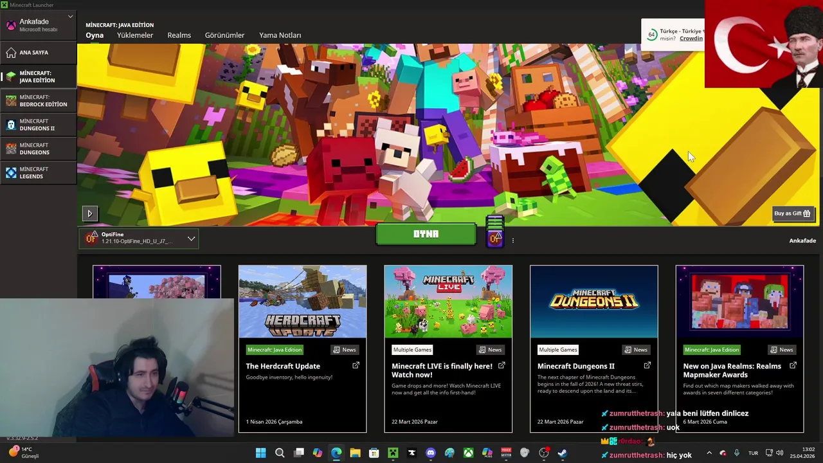The image size is (823, 463).
Task: Click the Minecraft Dungeons II headline
Action: tap(576, 366)
